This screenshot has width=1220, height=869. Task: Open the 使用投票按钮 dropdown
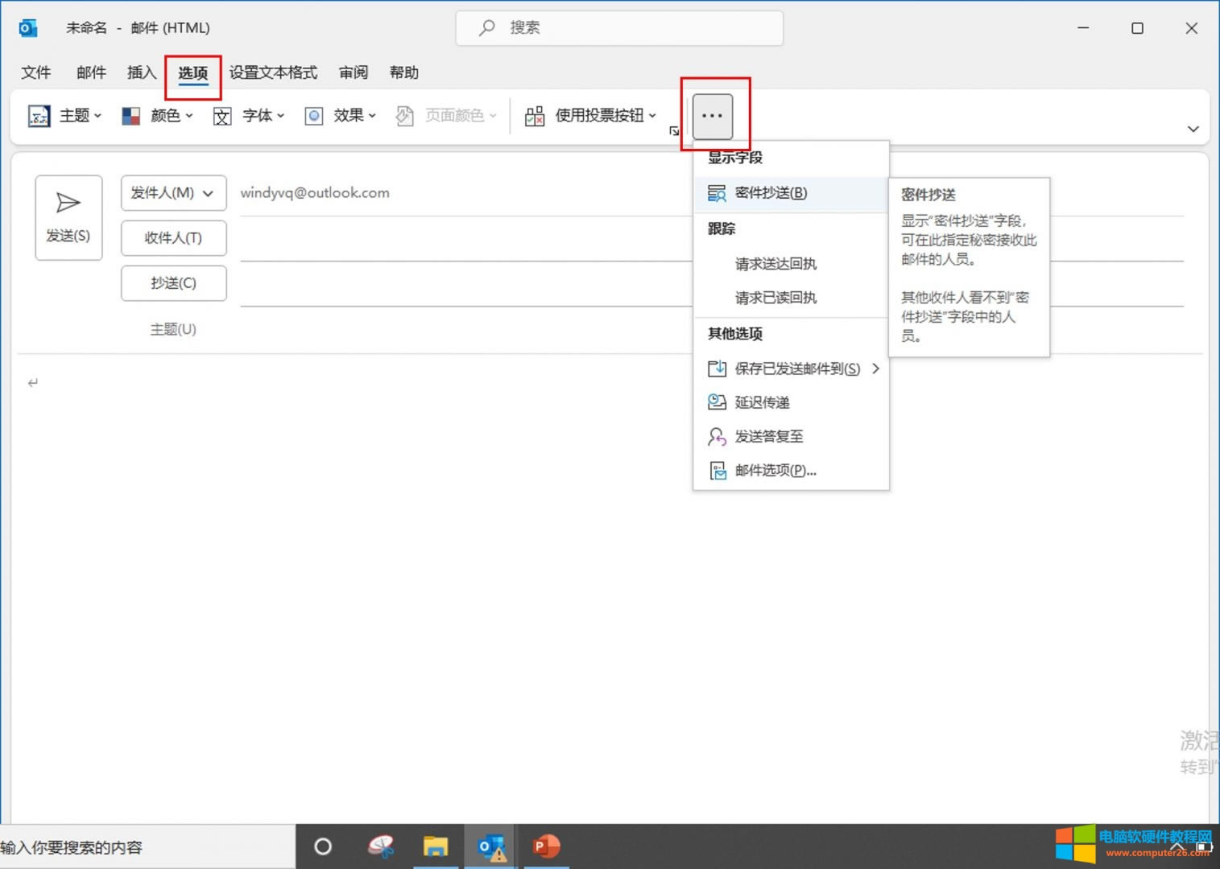coord(590,116)
